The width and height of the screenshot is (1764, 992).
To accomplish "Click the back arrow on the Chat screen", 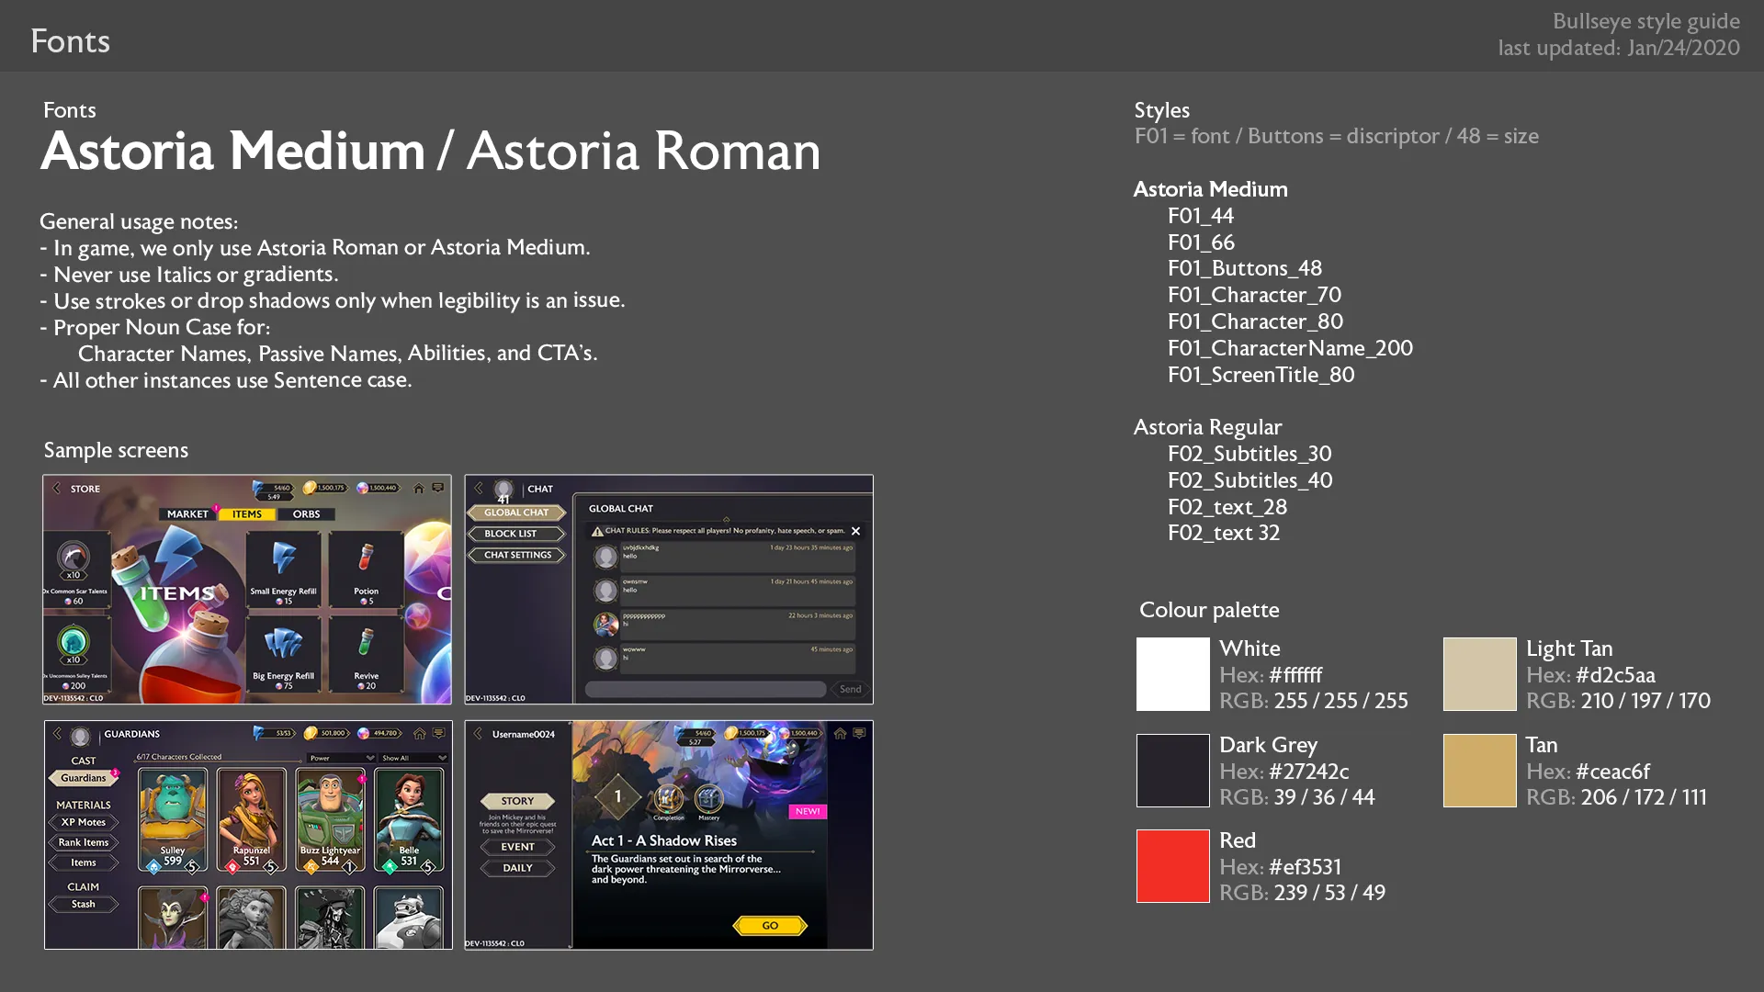I will 479,489.
